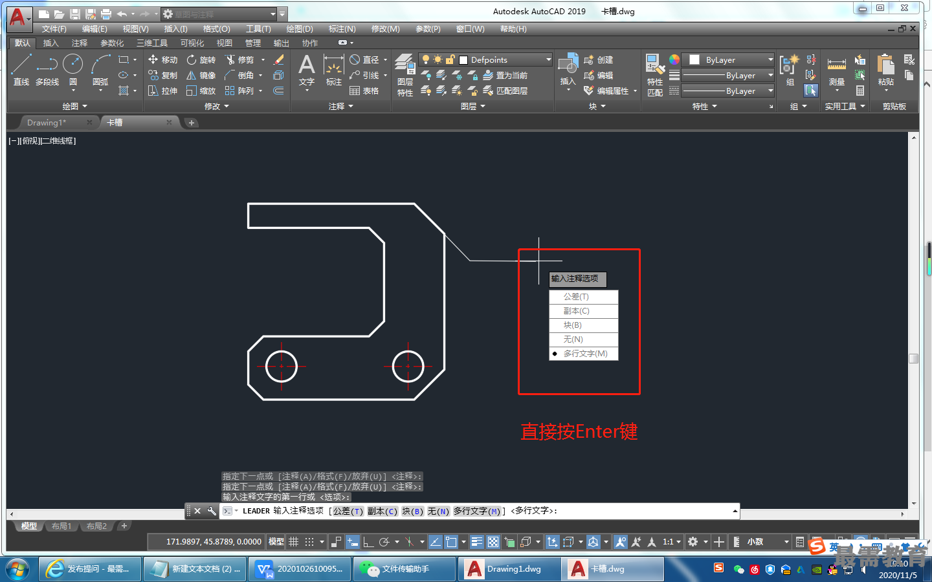This screenshot has height=582, width=932.
Task: Choose the 无(N) option in popup
Action: (x=584, y=339)
